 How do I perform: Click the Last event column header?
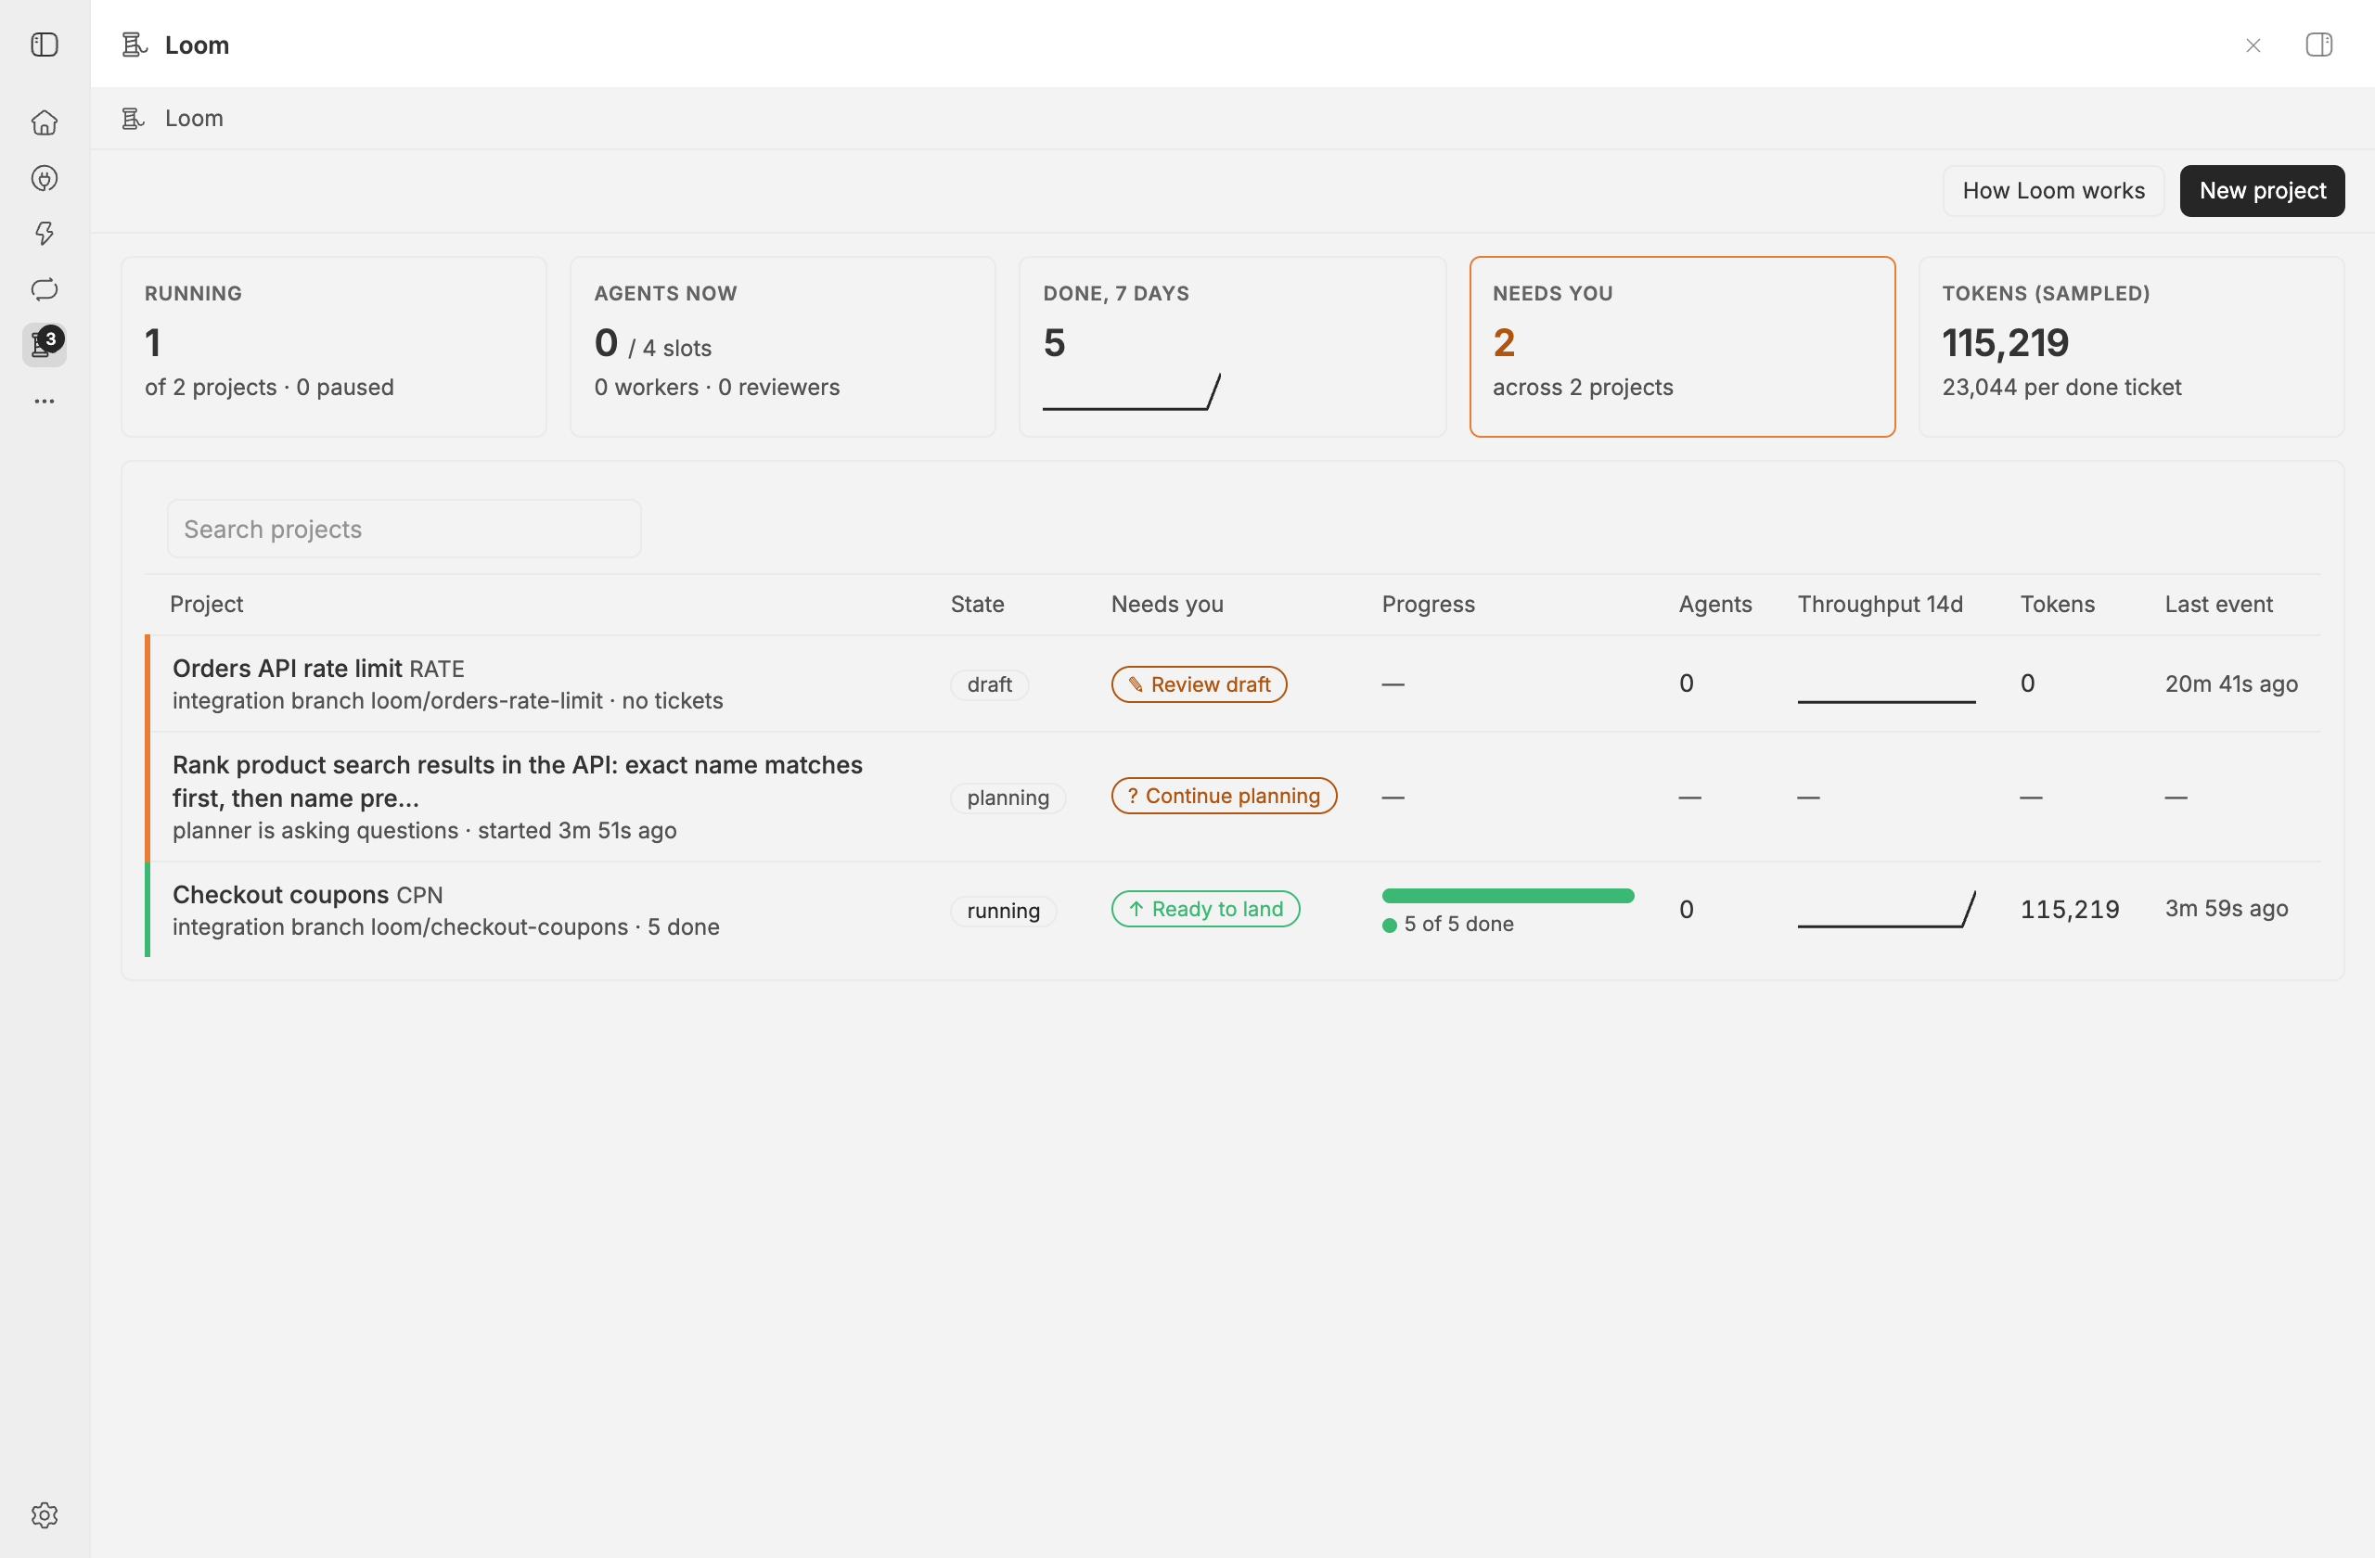tap(2218, 605)
